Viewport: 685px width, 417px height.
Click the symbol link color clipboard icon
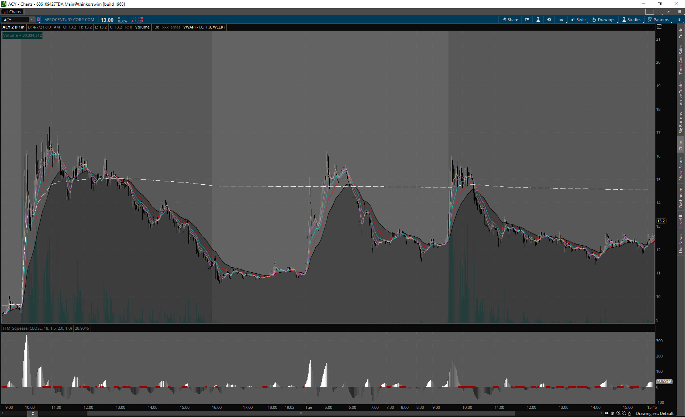click(x=38, y=20)
